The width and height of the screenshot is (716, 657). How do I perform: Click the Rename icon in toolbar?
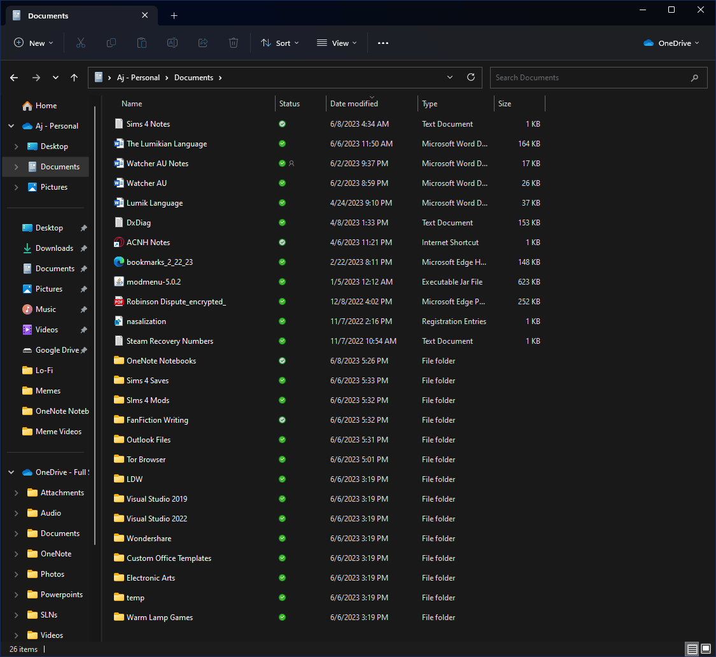172,43
